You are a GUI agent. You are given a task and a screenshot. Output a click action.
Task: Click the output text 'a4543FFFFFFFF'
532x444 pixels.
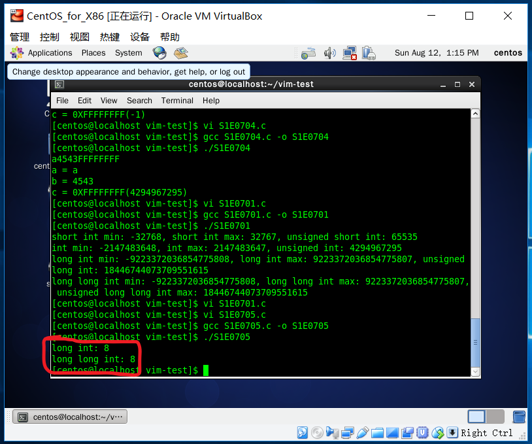pyautogui.click(x=86, y=159)
